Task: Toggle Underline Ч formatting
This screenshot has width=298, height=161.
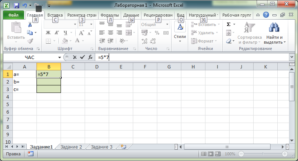Action: click(65, 33)
